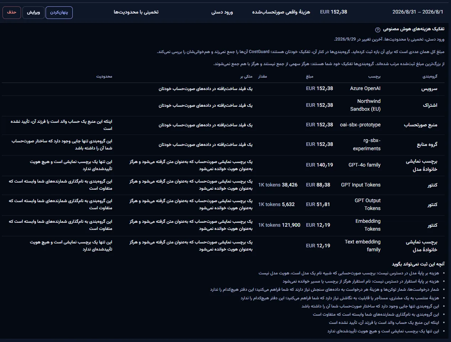Select the rg-sbx-experiments label
Screen dimensions: 451x342
pos(367,144)
